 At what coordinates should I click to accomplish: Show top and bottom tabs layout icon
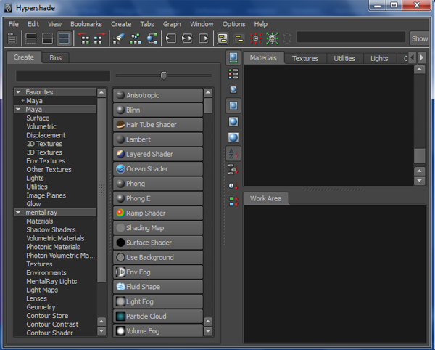pyautogui.click(x=64, y=38)
